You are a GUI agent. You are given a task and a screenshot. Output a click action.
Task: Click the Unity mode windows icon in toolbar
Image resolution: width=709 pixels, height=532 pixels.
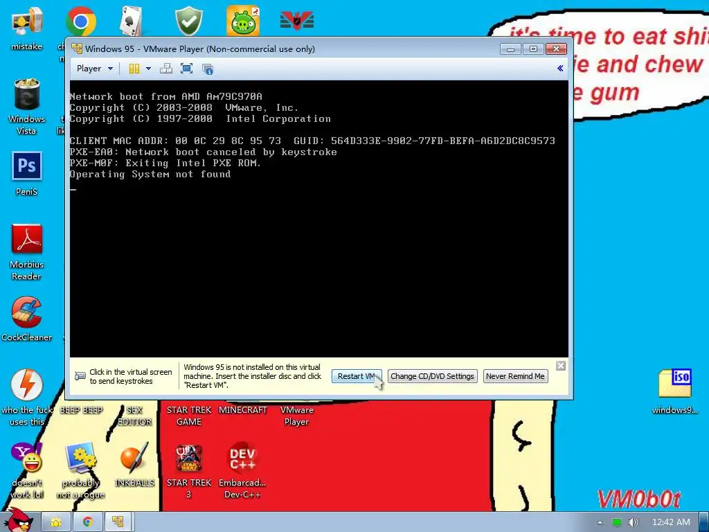click(x=208, y=69)
